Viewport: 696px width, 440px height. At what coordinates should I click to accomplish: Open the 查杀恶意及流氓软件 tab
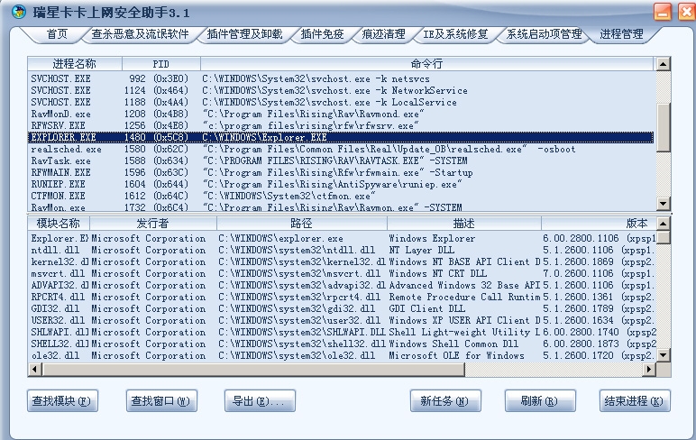[x=141, y=34]
